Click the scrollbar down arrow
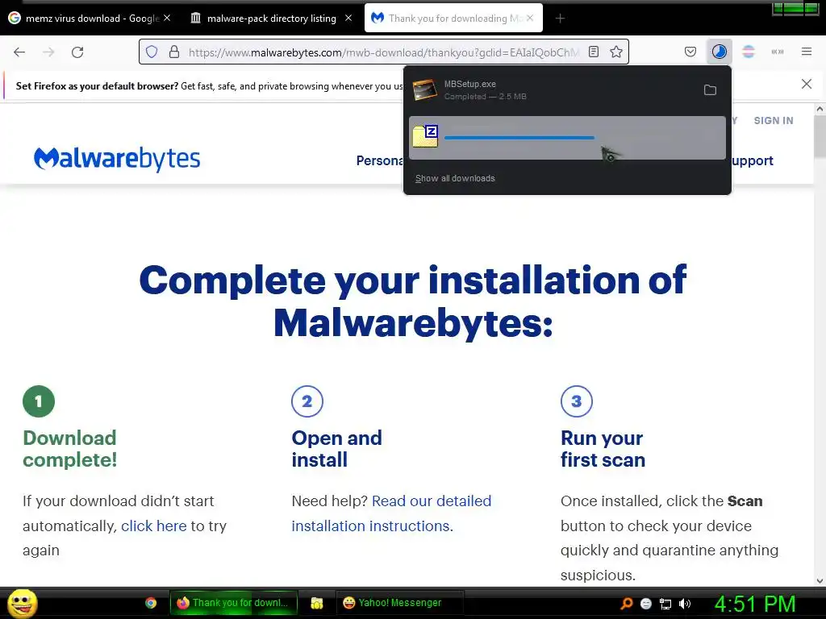826x619 pixels. click(820, 581)
